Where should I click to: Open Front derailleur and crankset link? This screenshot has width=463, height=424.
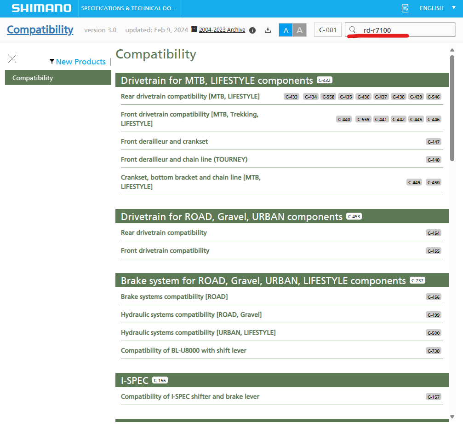[x=164, y=141]
